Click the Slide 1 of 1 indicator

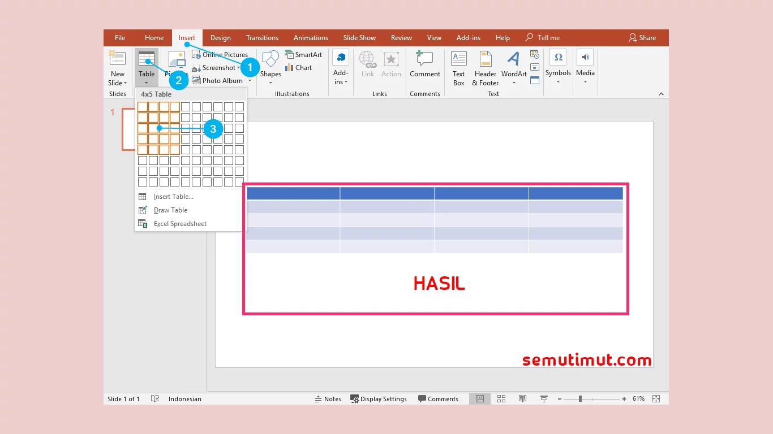123,399
